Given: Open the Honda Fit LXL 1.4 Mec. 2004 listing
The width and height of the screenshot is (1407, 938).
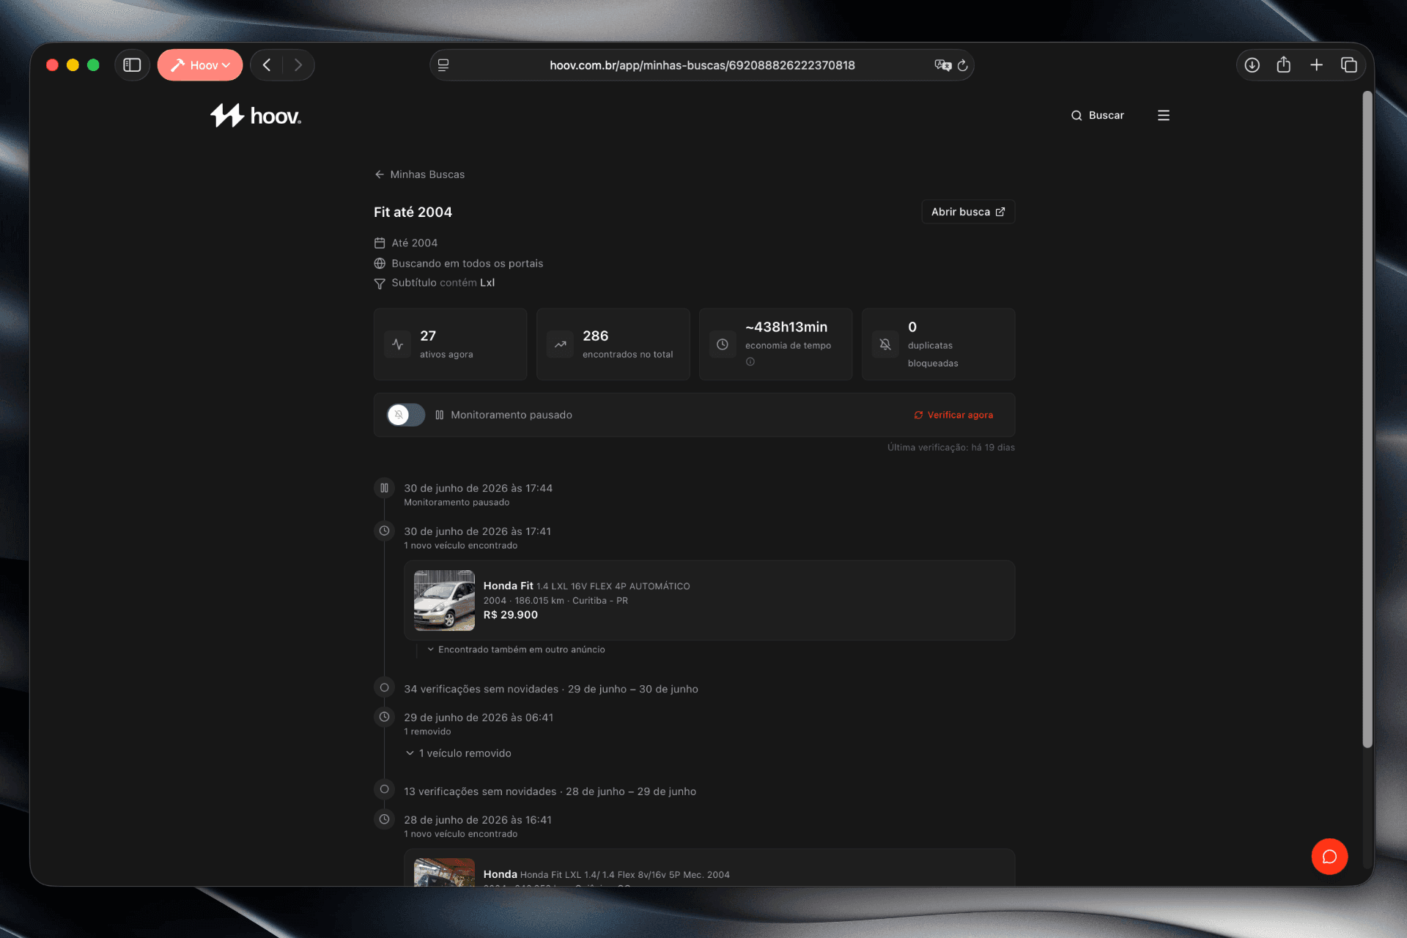Looking at the screenshot, I should click(x=709, y=868).
